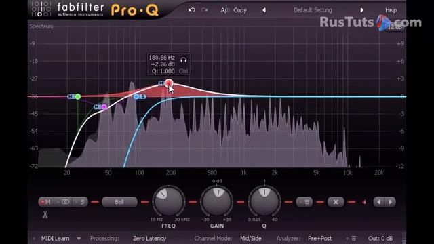Click the FREQ knob
The width and height of the screenshot is (434, 244).
click(x=168, y=202)
